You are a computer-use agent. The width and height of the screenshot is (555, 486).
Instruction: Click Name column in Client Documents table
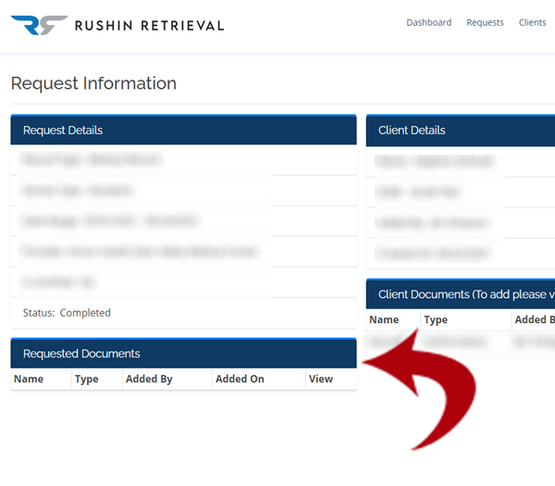pos(384,319)
